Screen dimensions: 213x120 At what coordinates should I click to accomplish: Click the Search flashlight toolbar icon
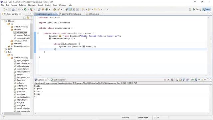59,9
